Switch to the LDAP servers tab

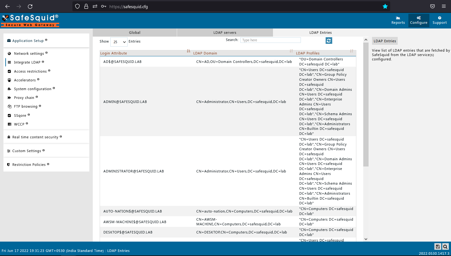click(225, 33)
